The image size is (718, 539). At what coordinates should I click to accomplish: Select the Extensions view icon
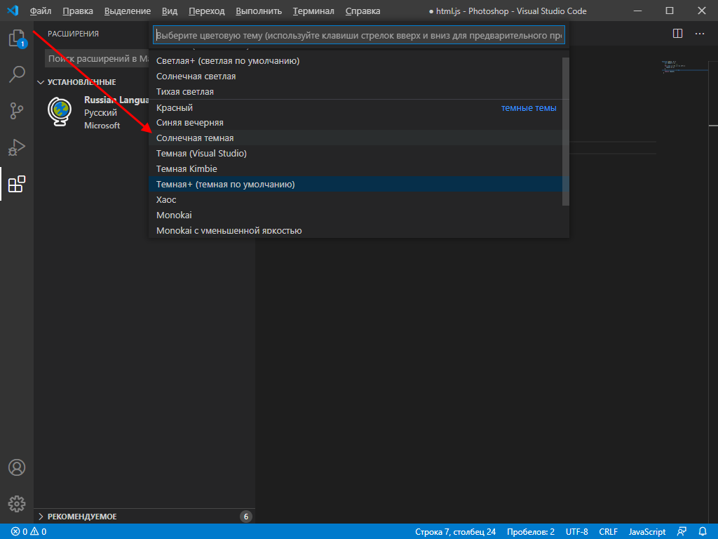[16, 185]
